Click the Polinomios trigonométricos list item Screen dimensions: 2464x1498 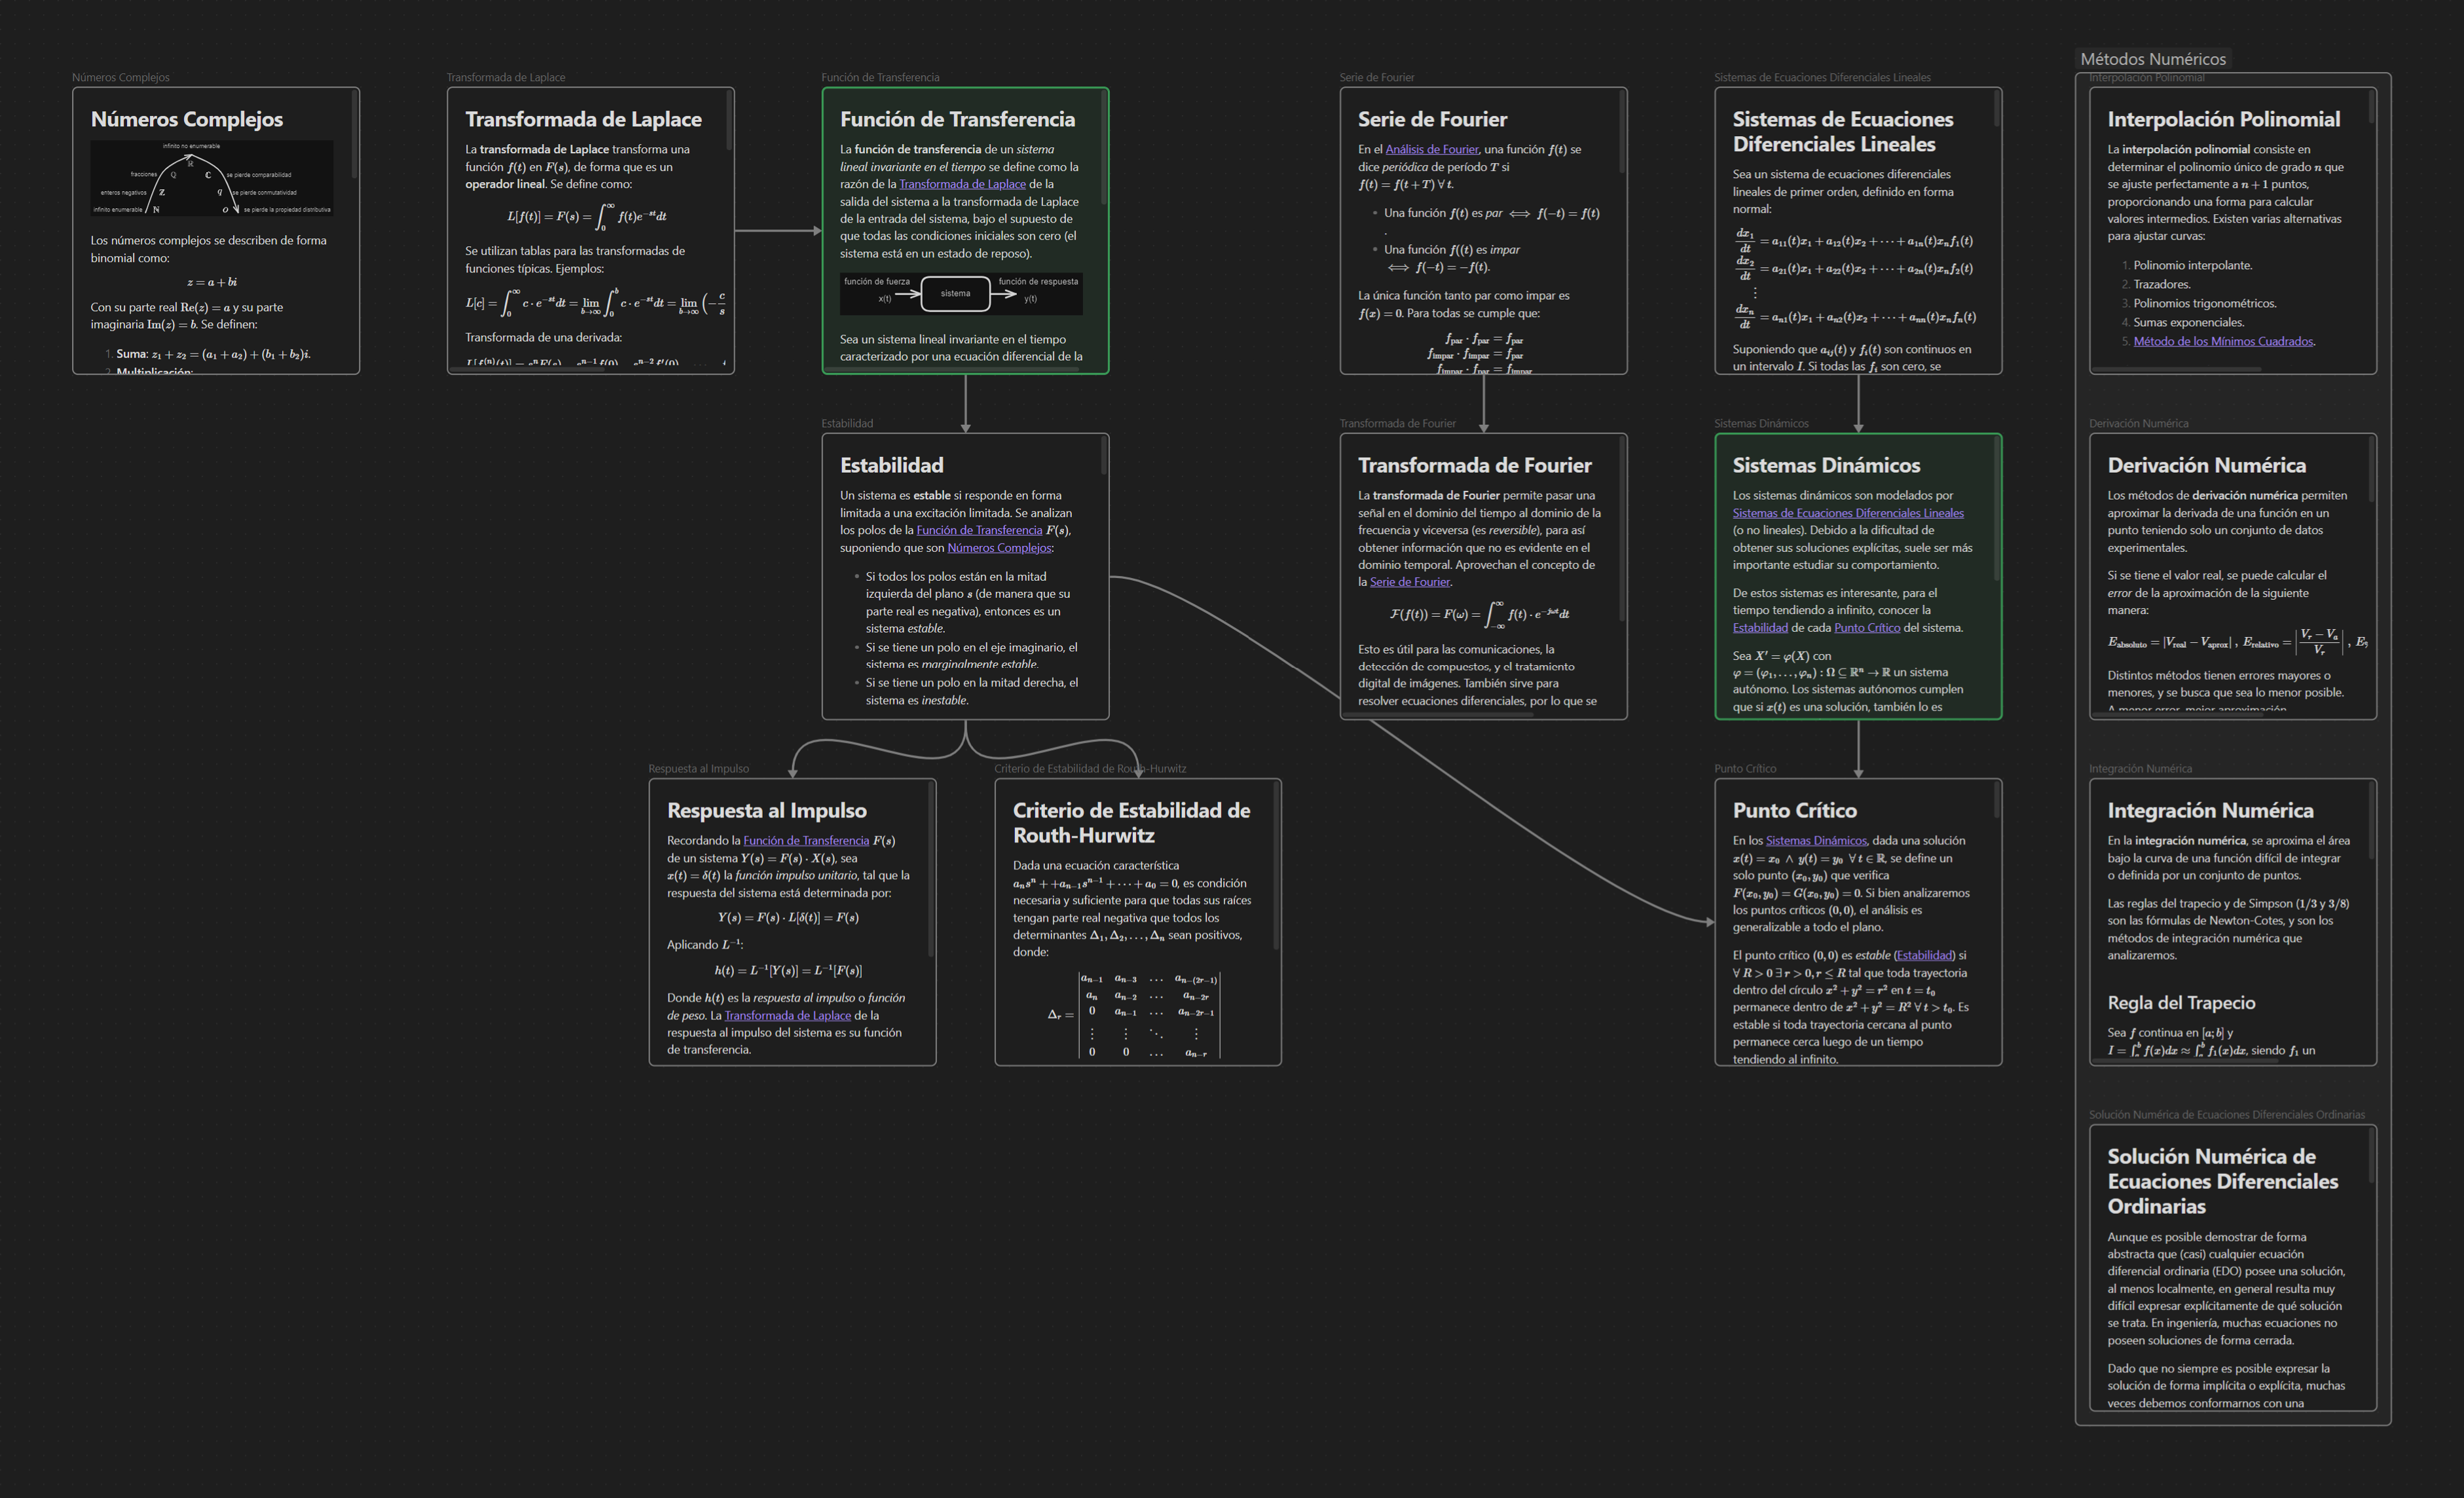[x=2204, y=304]
